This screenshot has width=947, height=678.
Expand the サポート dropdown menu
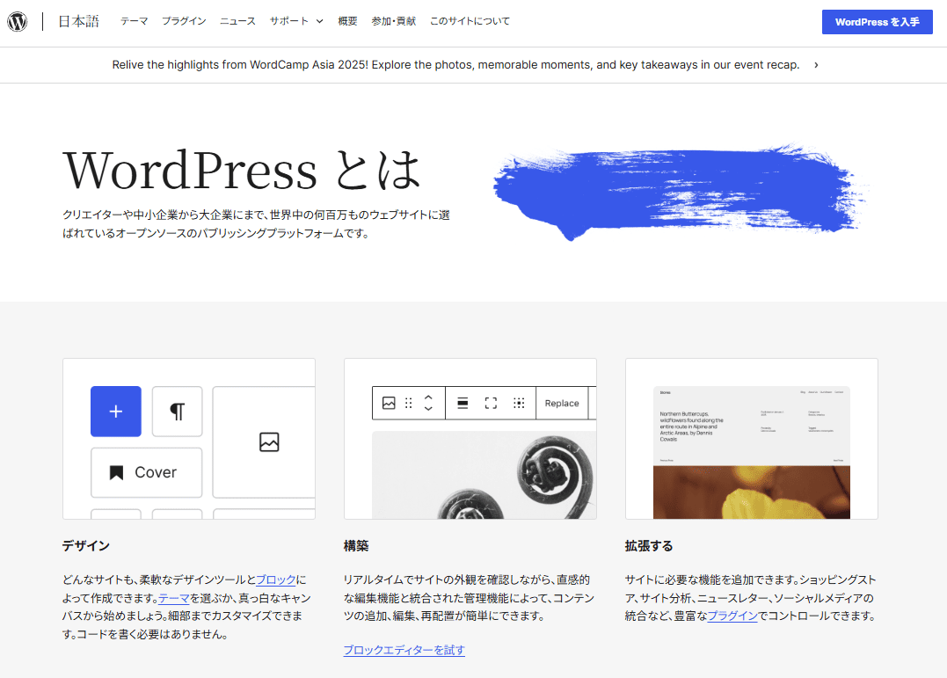point(296,21)
